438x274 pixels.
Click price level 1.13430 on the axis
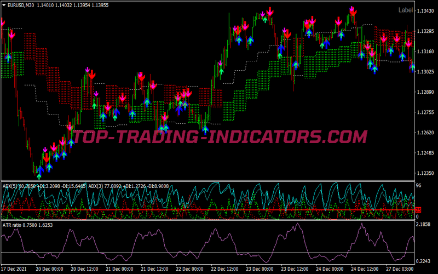426,11
